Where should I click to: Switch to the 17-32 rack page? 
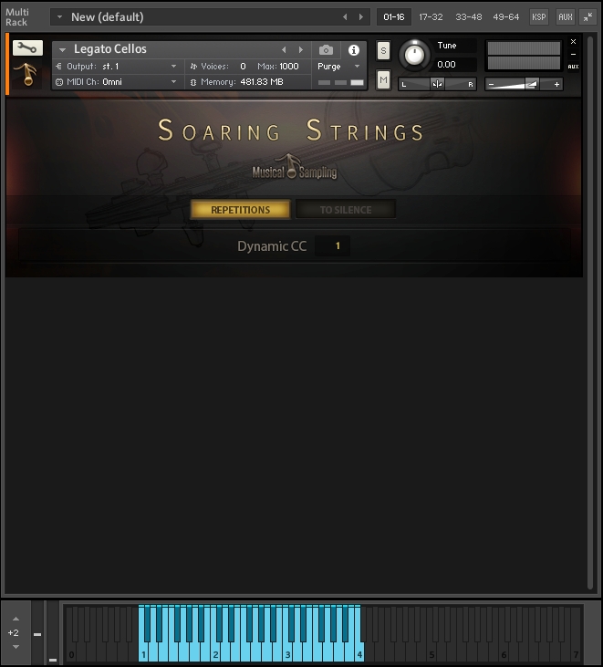431,17
